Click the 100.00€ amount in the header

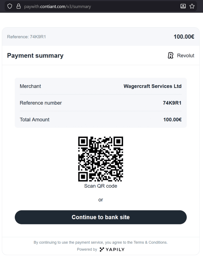point(184,37)
